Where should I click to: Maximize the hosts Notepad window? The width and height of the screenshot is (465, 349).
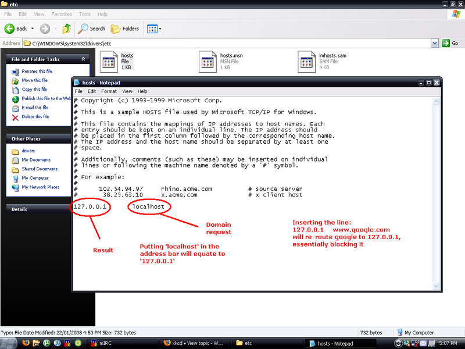[x=428, y=83]
